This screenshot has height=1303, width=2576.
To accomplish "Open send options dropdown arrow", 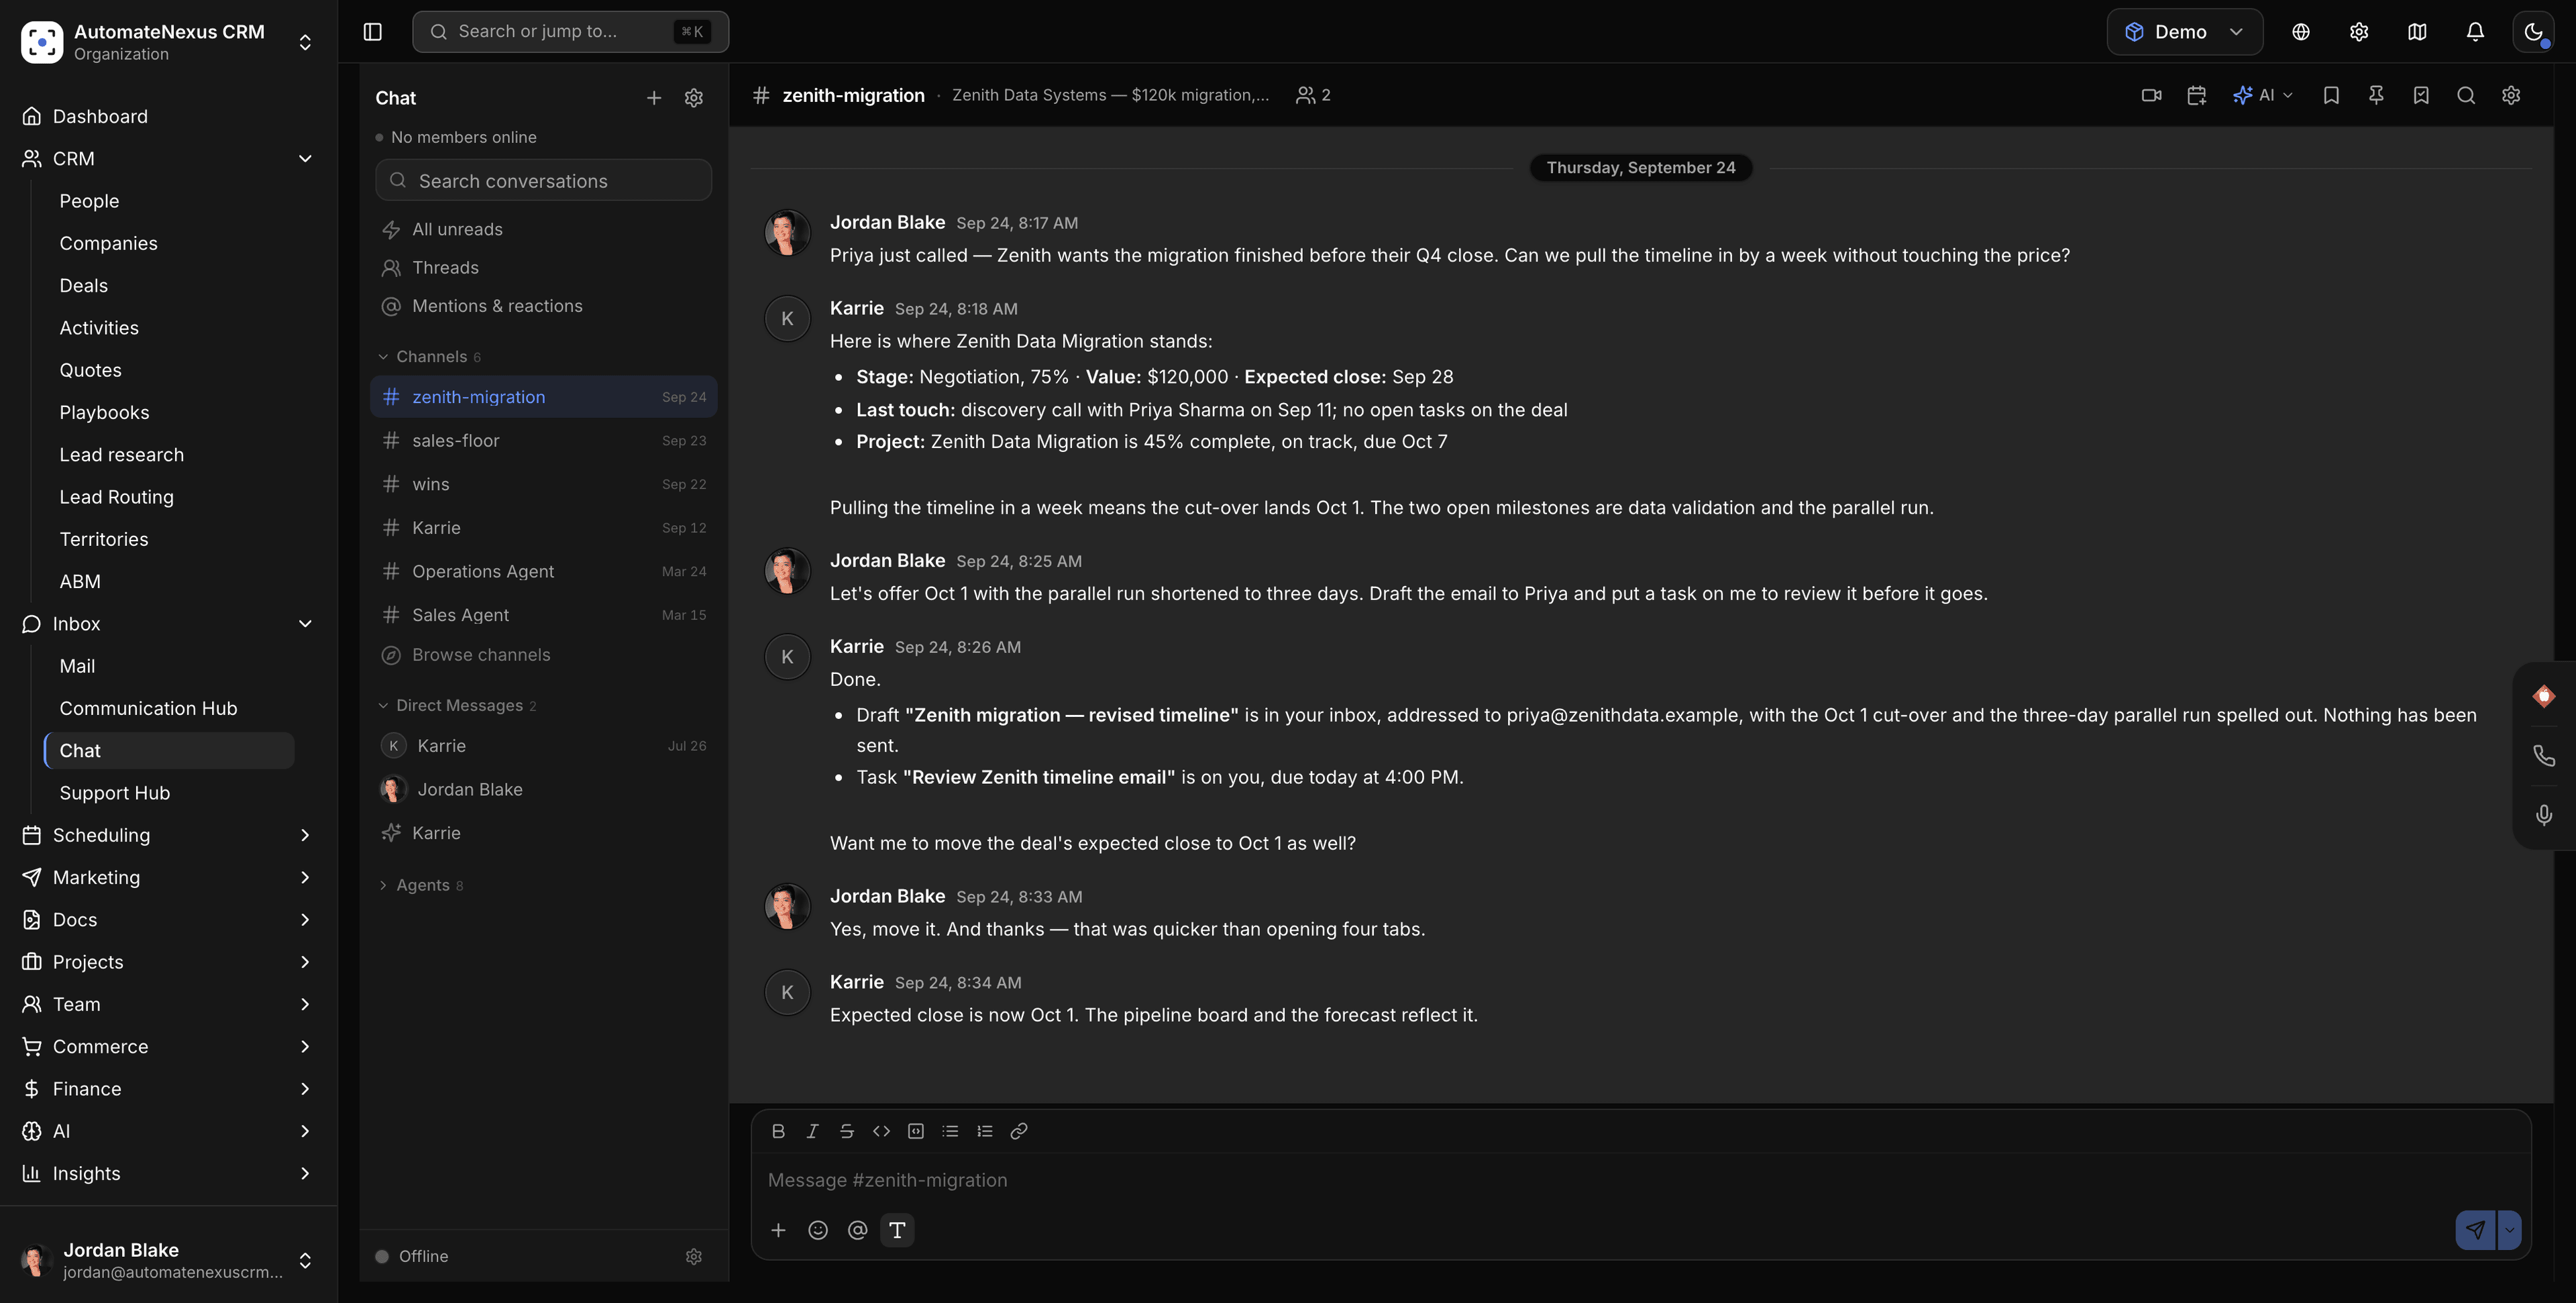I will (2509, 1230).
